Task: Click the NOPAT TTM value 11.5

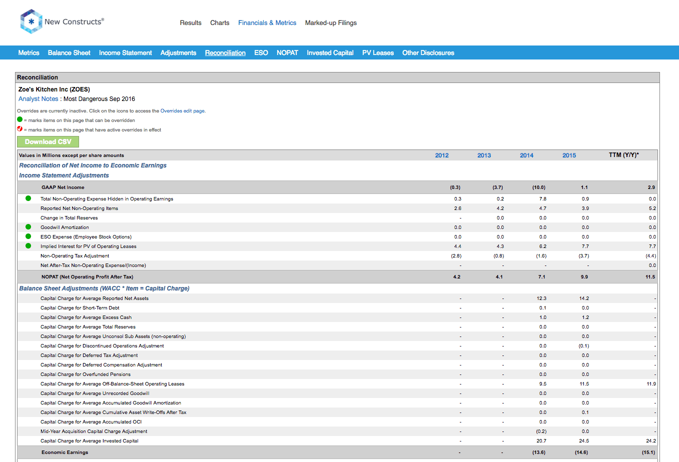Action: pos(650,277)
